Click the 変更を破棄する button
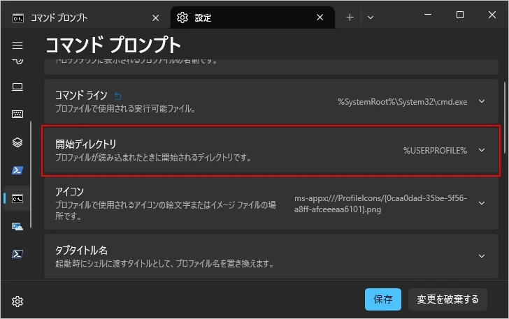 [447, 299]
